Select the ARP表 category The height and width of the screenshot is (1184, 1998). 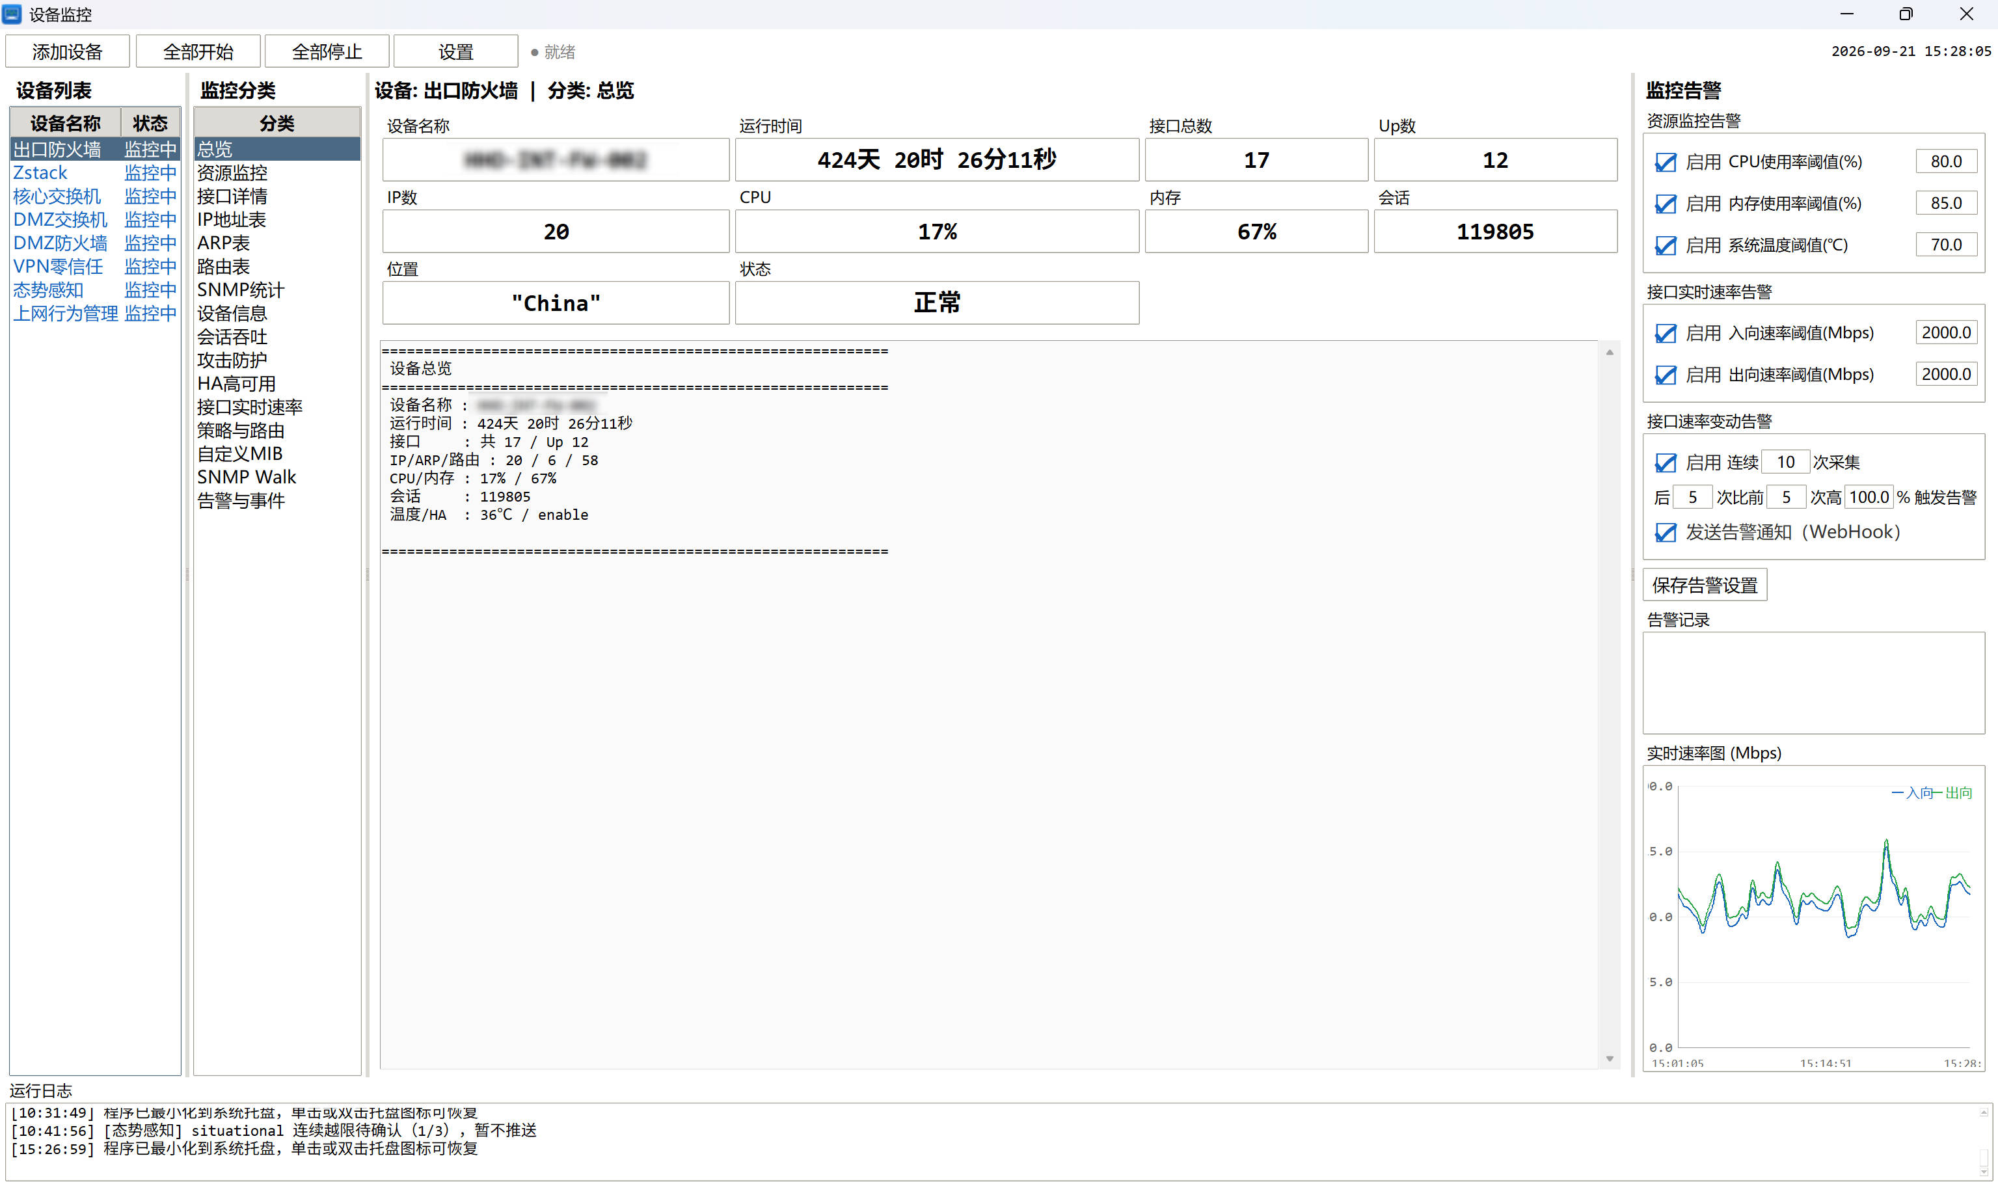point(277,243)
